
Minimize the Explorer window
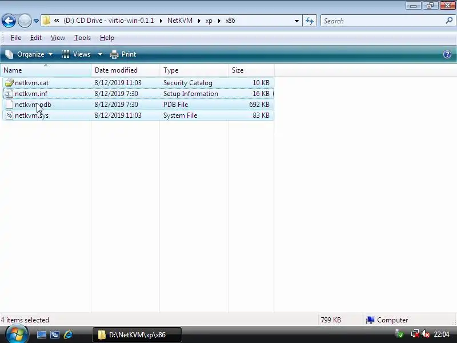tap(413, 6)
